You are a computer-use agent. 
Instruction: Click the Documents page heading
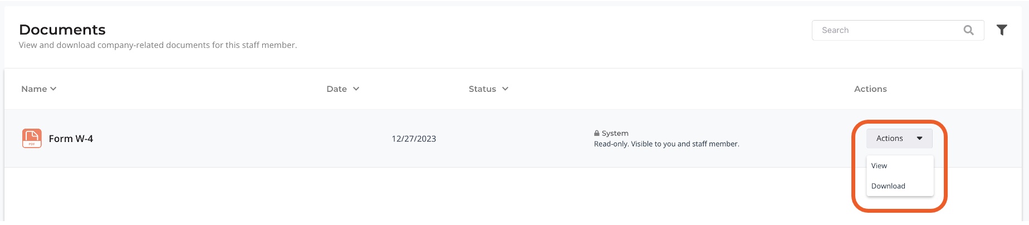click(62, 30)
